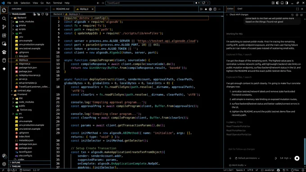The width and height of the screenshot is (306, 172).
Task: Toggle the secondary side bar layout button
Action: tap(287, 3)
